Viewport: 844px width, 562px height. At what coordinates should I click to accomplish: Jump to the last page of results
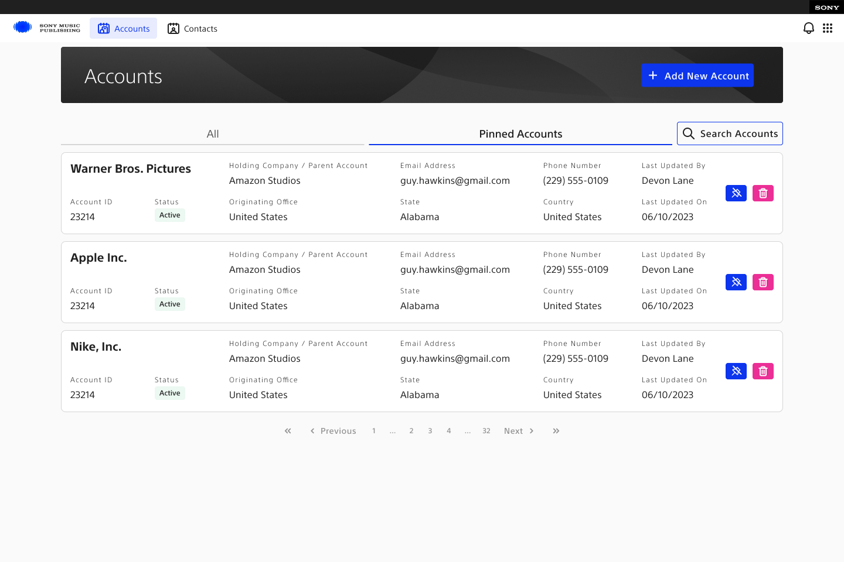(556, 431)
